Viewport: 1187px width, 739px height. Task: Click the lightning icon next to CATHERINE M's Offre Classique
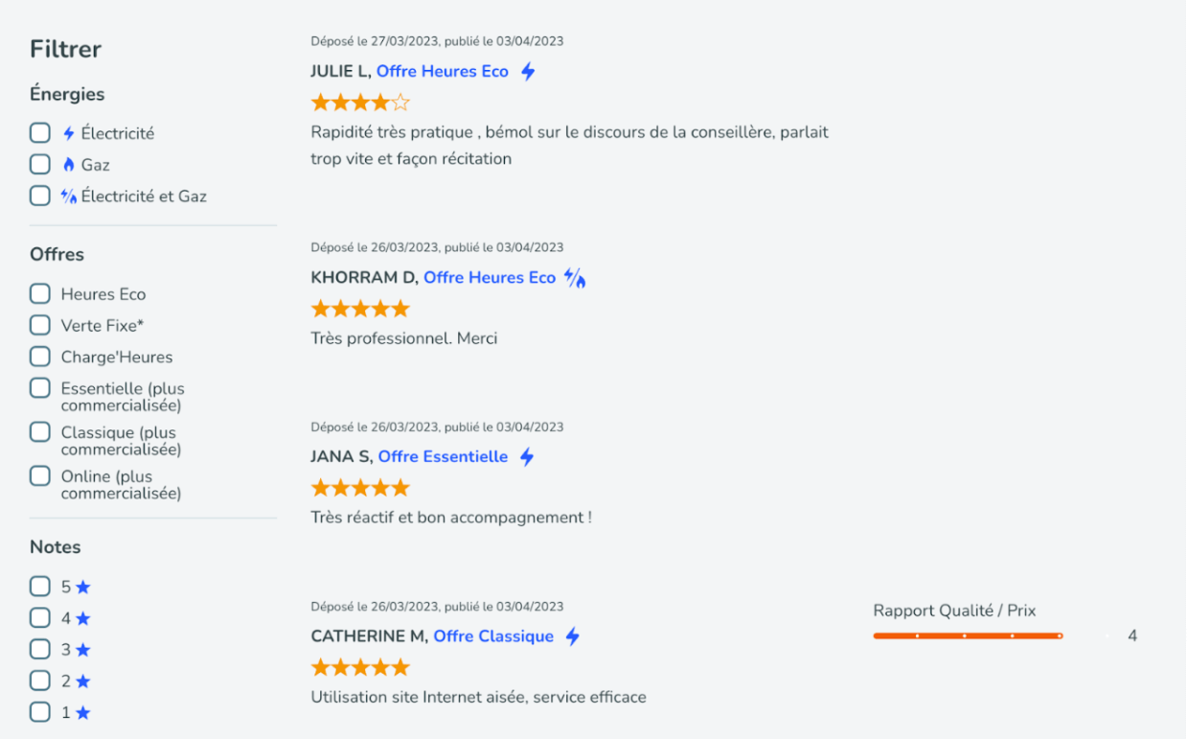pos(572,635)
